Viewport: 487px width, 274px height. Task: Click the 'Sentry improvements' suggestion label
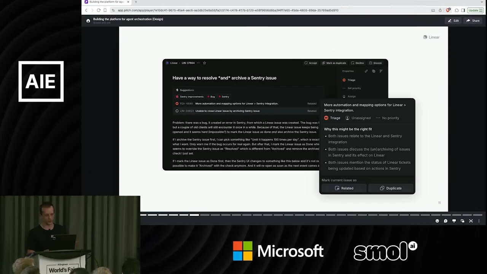point(189,97)
